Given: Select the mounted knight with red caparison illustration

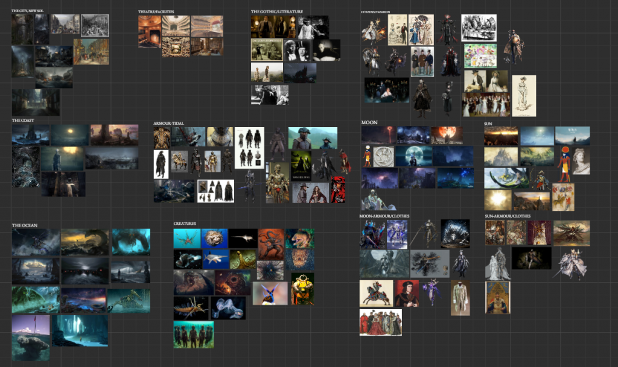Looking at the screenshot, I should point(377,293).
